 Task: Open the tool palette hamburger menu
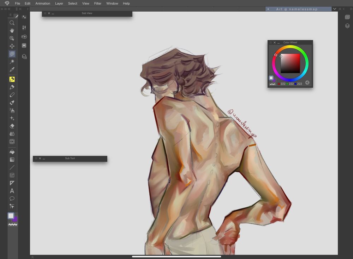point(10,15)
